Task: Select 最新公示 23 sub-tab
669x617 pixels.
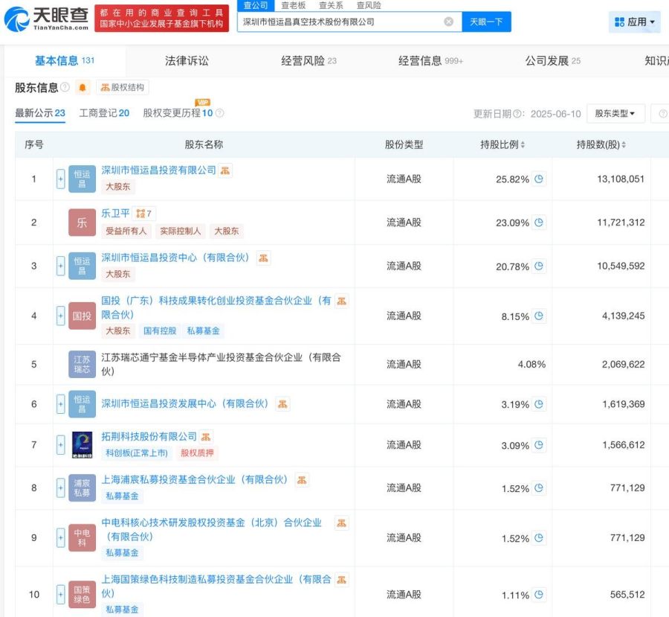Action: [40, 113]
